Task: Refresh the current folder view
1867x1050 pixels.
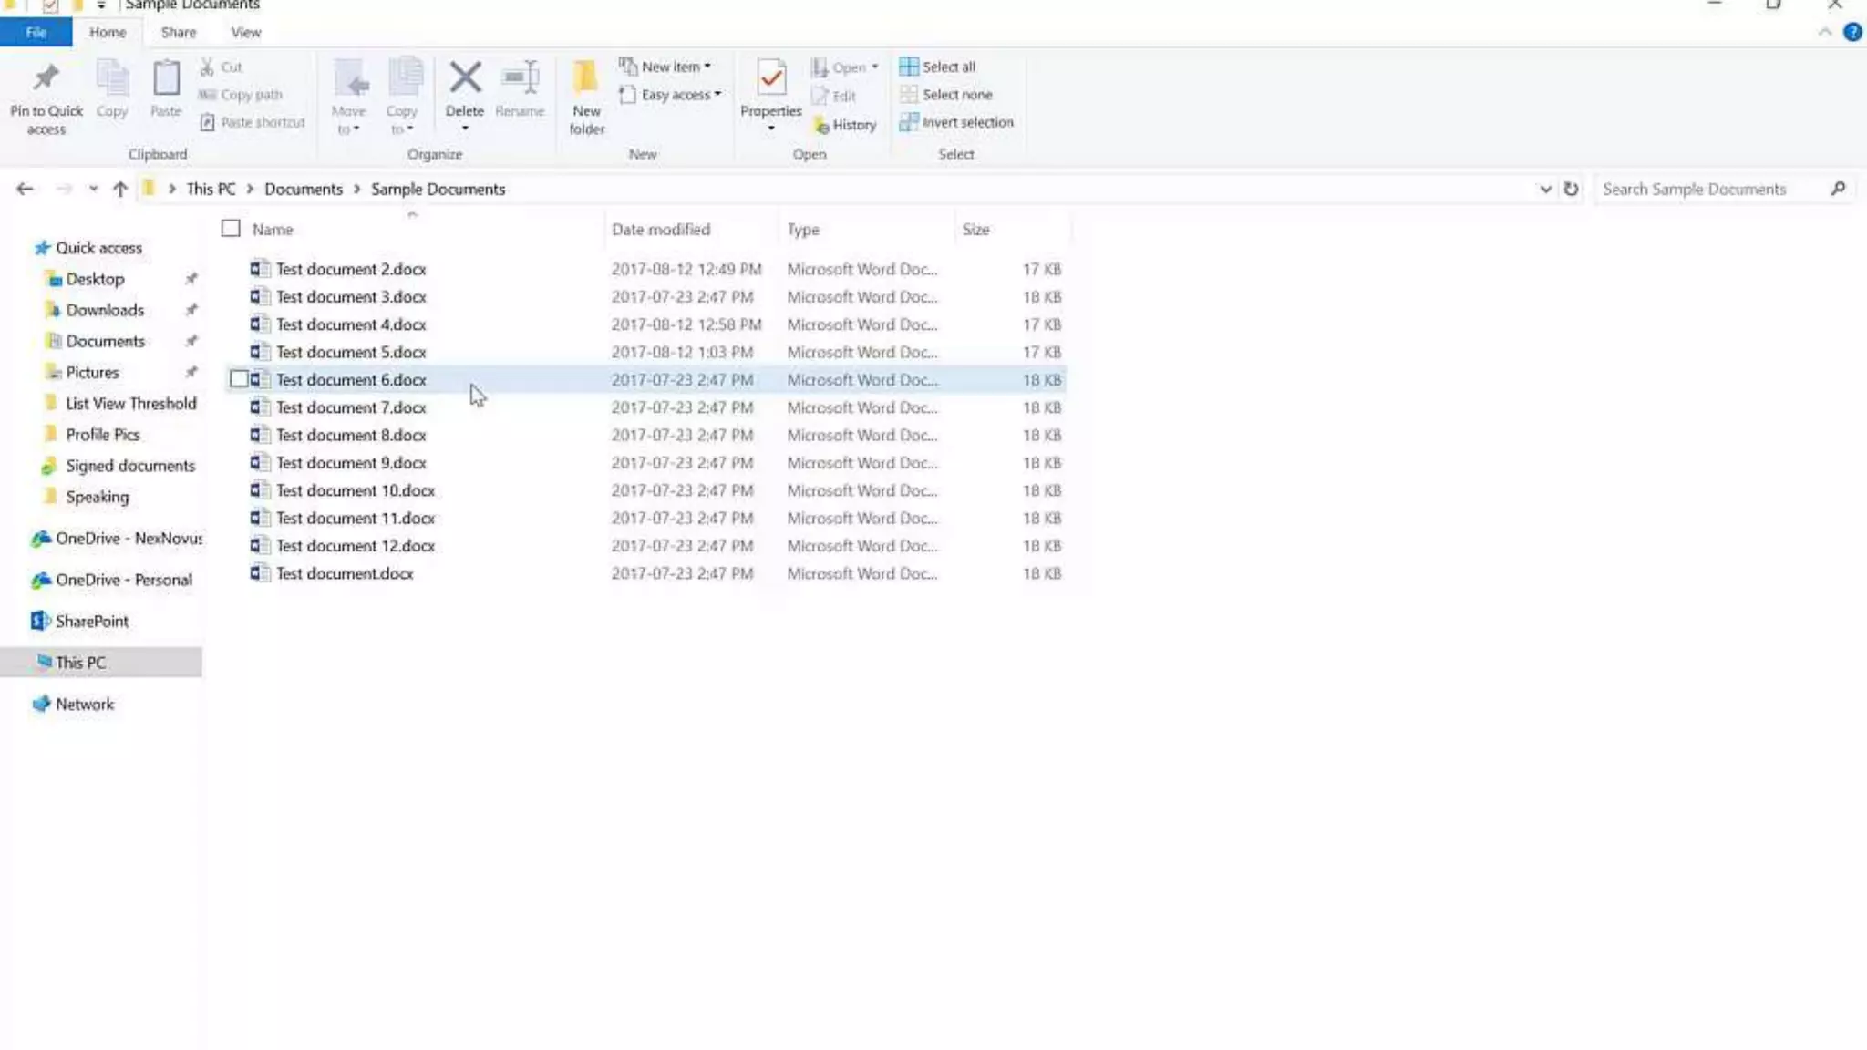Action: [1571, 189]
